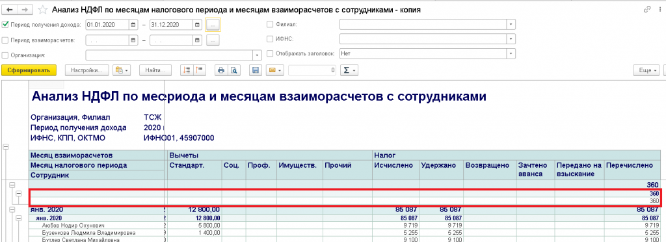Click Найти... search button
This screenshot has height=242, width=666.
click(x=155, y=70)
